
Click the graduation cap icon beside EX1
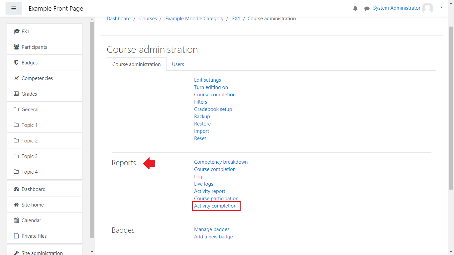(x=17, y=32)
